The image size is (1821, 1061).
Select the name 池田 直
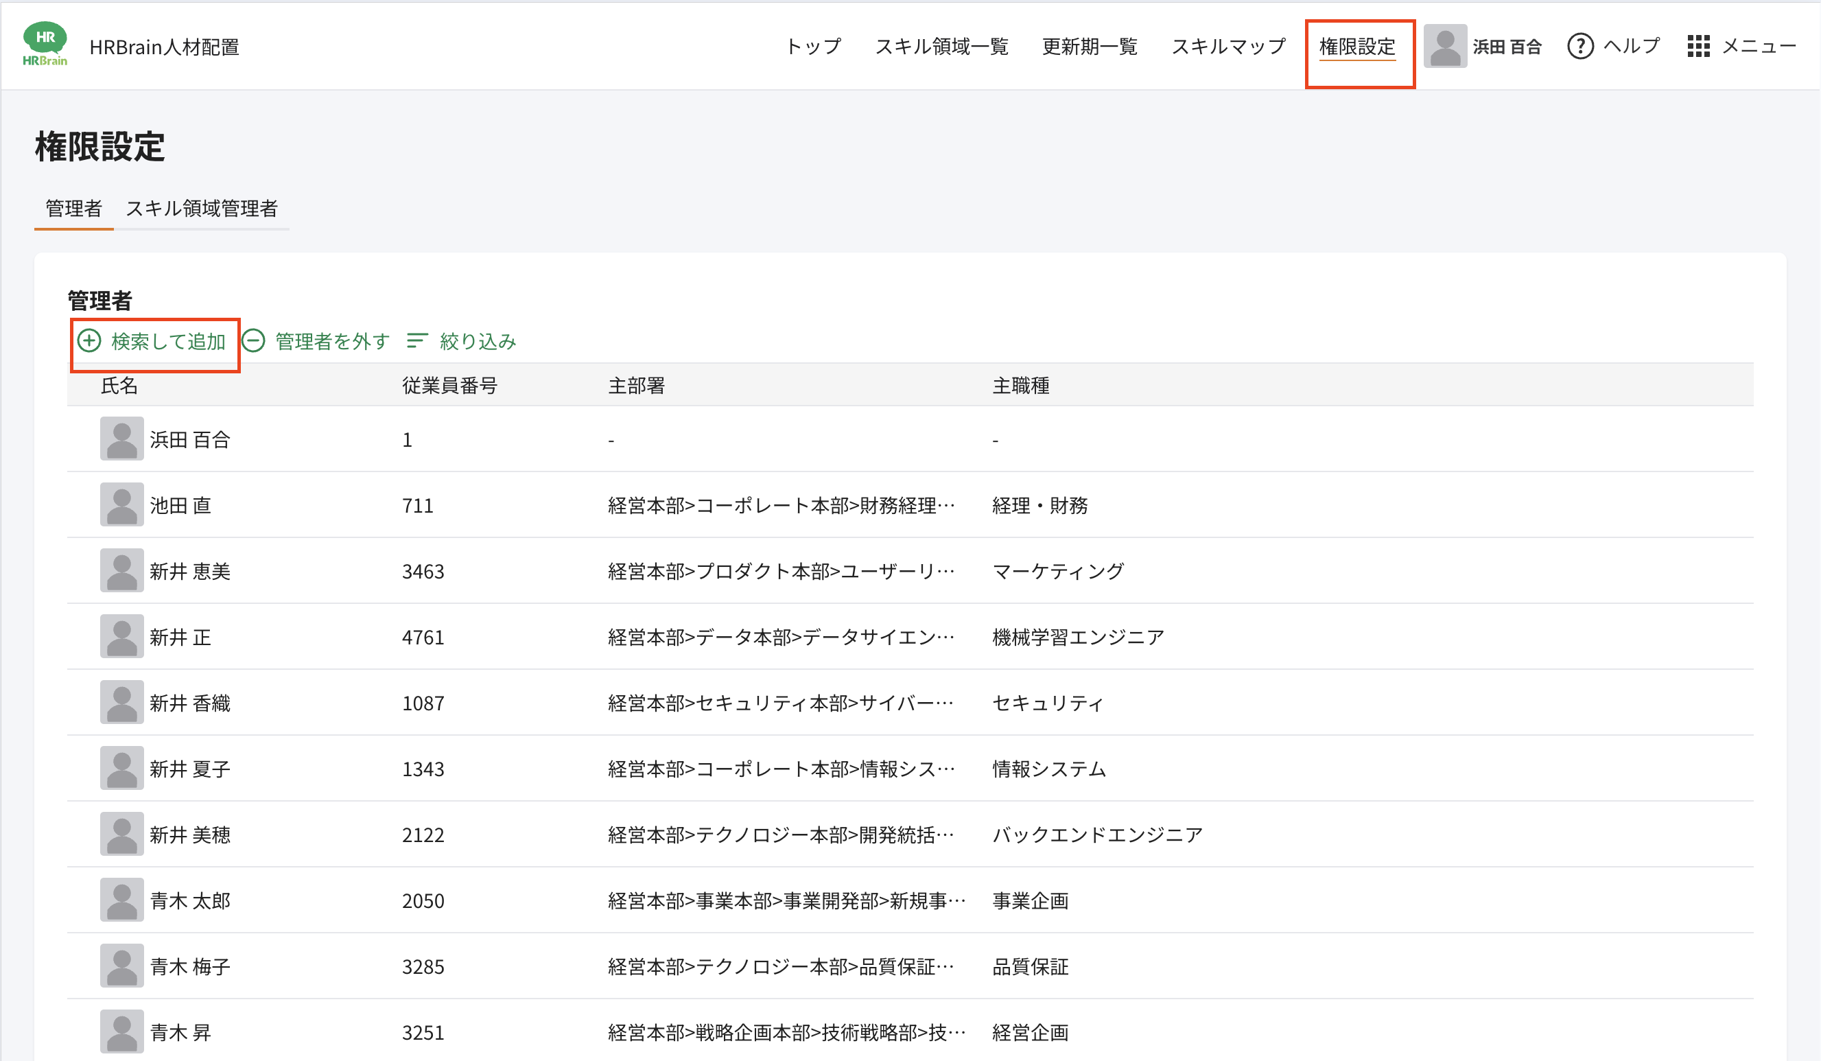pos(180,505)
